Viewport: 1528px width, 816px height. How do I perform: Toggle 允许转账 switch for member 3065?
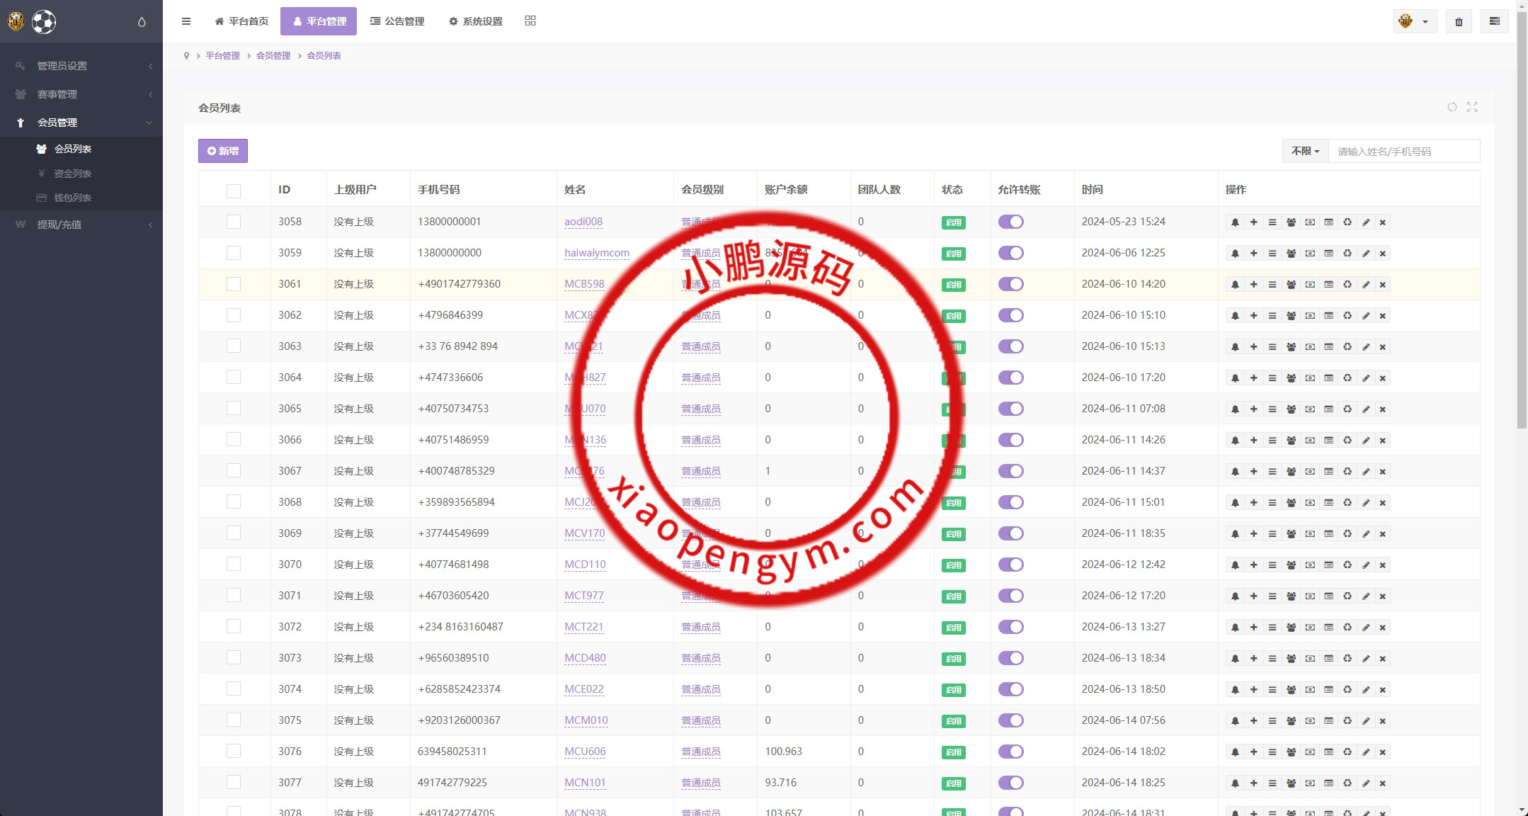pos(1010,409)
